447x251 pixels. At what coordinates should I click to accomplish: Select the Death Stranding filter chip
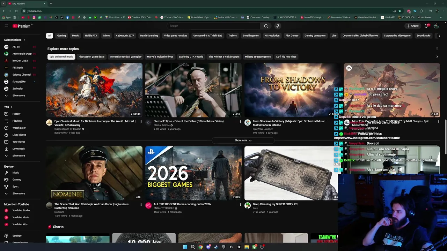[149, 36]
